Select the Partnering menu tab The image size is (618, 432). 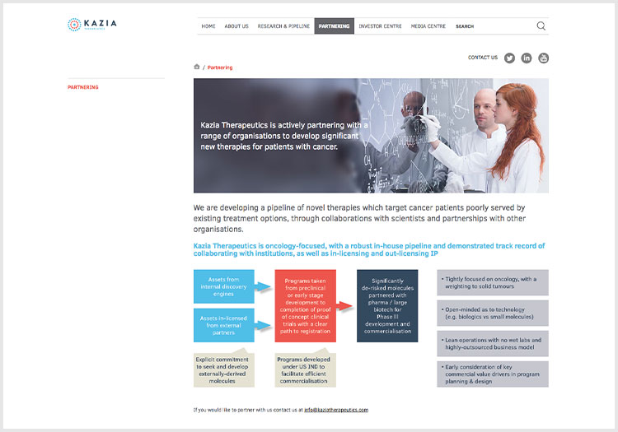coord(335,26)
